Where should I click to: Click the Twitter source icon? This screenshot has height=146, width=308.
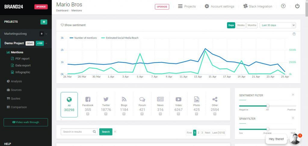(x=106, y=99)
